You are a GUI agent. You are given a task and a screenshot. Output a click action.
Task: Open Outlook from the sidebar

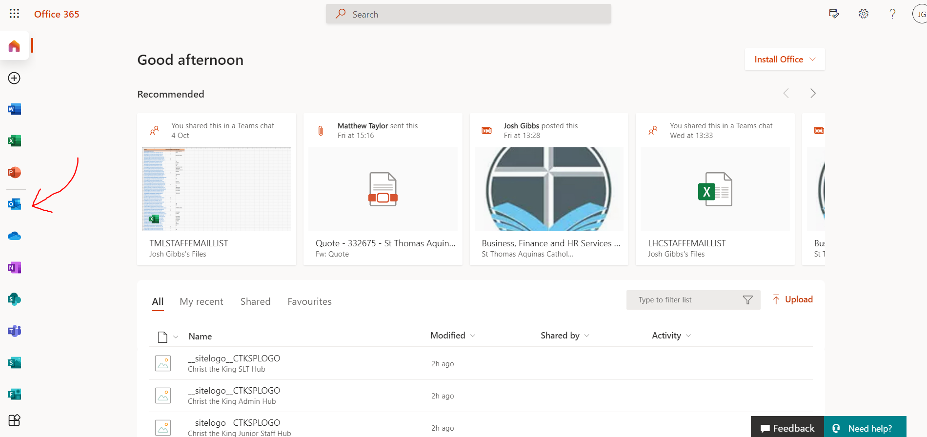(x=14, y=204)
